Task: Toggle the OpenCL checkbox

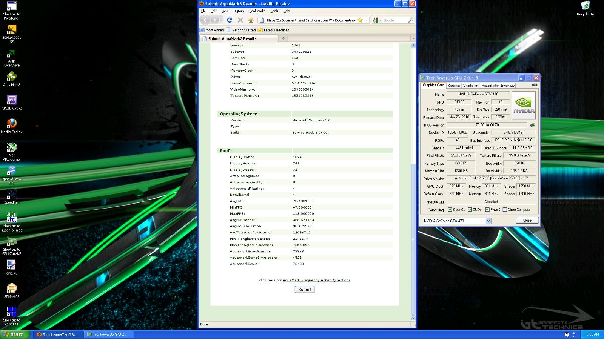Action: (450, 210)
